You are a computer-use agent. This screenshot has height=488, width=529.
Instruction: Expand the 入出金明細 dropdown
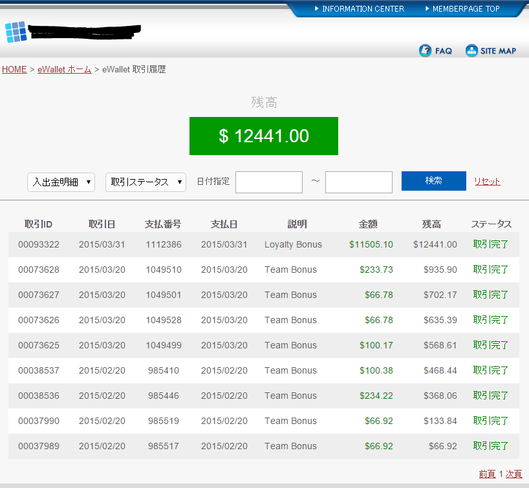pos(61,182)
